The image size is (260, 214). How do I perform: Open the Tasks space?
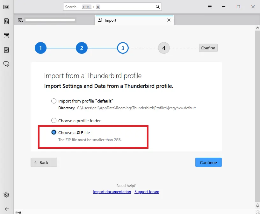click(x=6, y=49)
